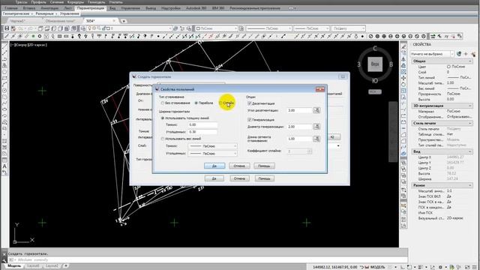Click МОДЕЛЬ space button in status bar

pos(377,267)
